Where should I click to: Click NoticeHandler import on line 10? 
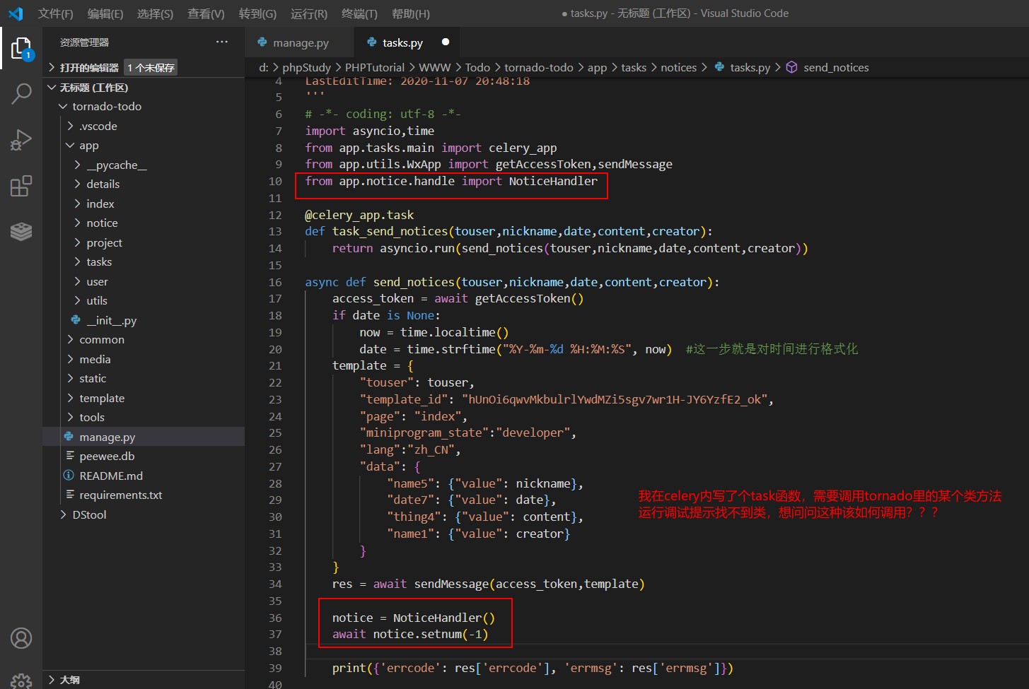(553, 181)
